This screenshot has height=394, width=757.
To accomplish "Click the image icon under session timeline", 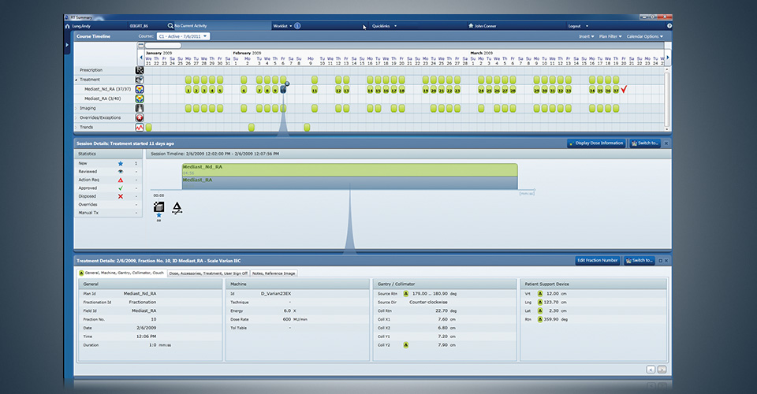I will coord(158,207).
